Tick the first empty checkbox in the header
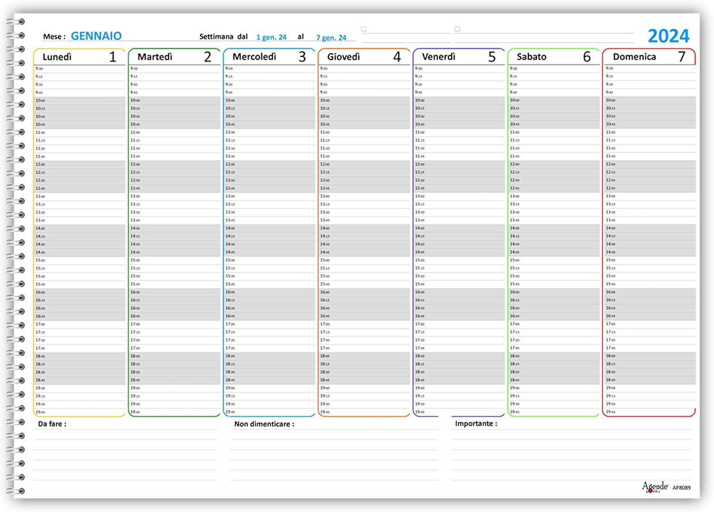The image size is (714, 512). pos(364,29)
